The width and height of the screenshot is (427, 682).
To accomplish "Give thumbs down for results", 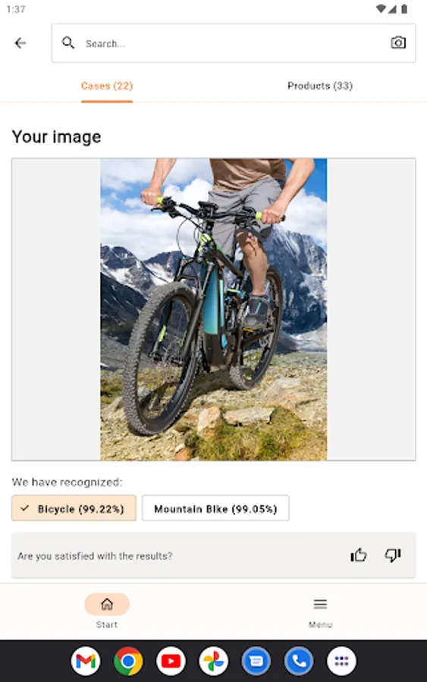I will pyautogui.click(x=393, y=555).
